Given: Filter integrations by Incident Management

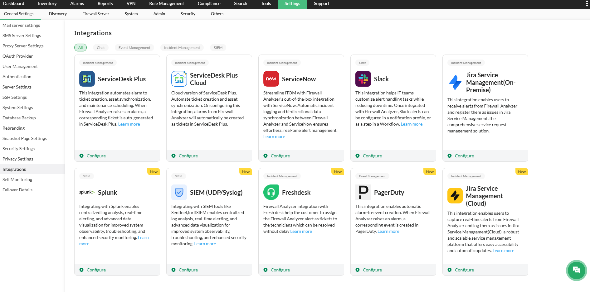Looking at the screenshot, I should tap(182, 48).
